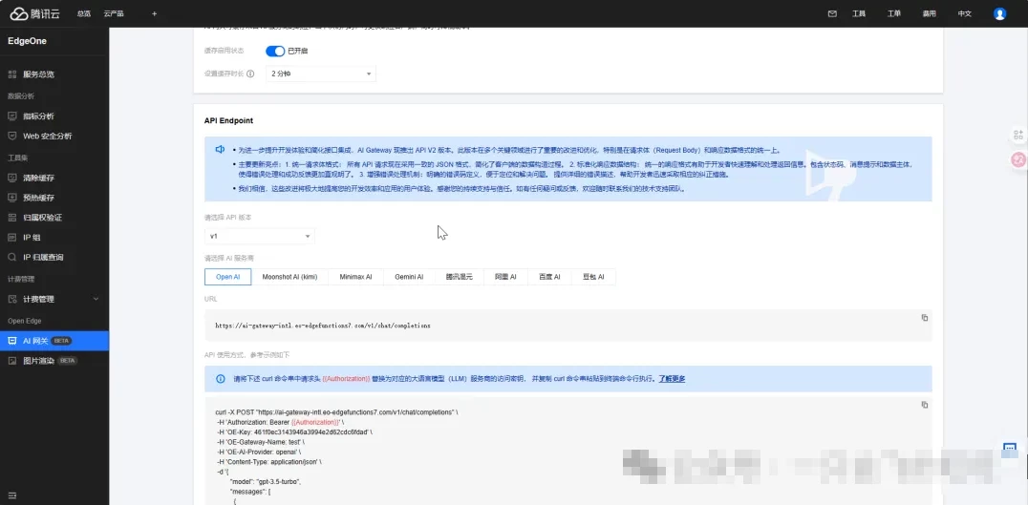Click the 了解更多 link
1028x505 pixels.
(x=672, y=379)
